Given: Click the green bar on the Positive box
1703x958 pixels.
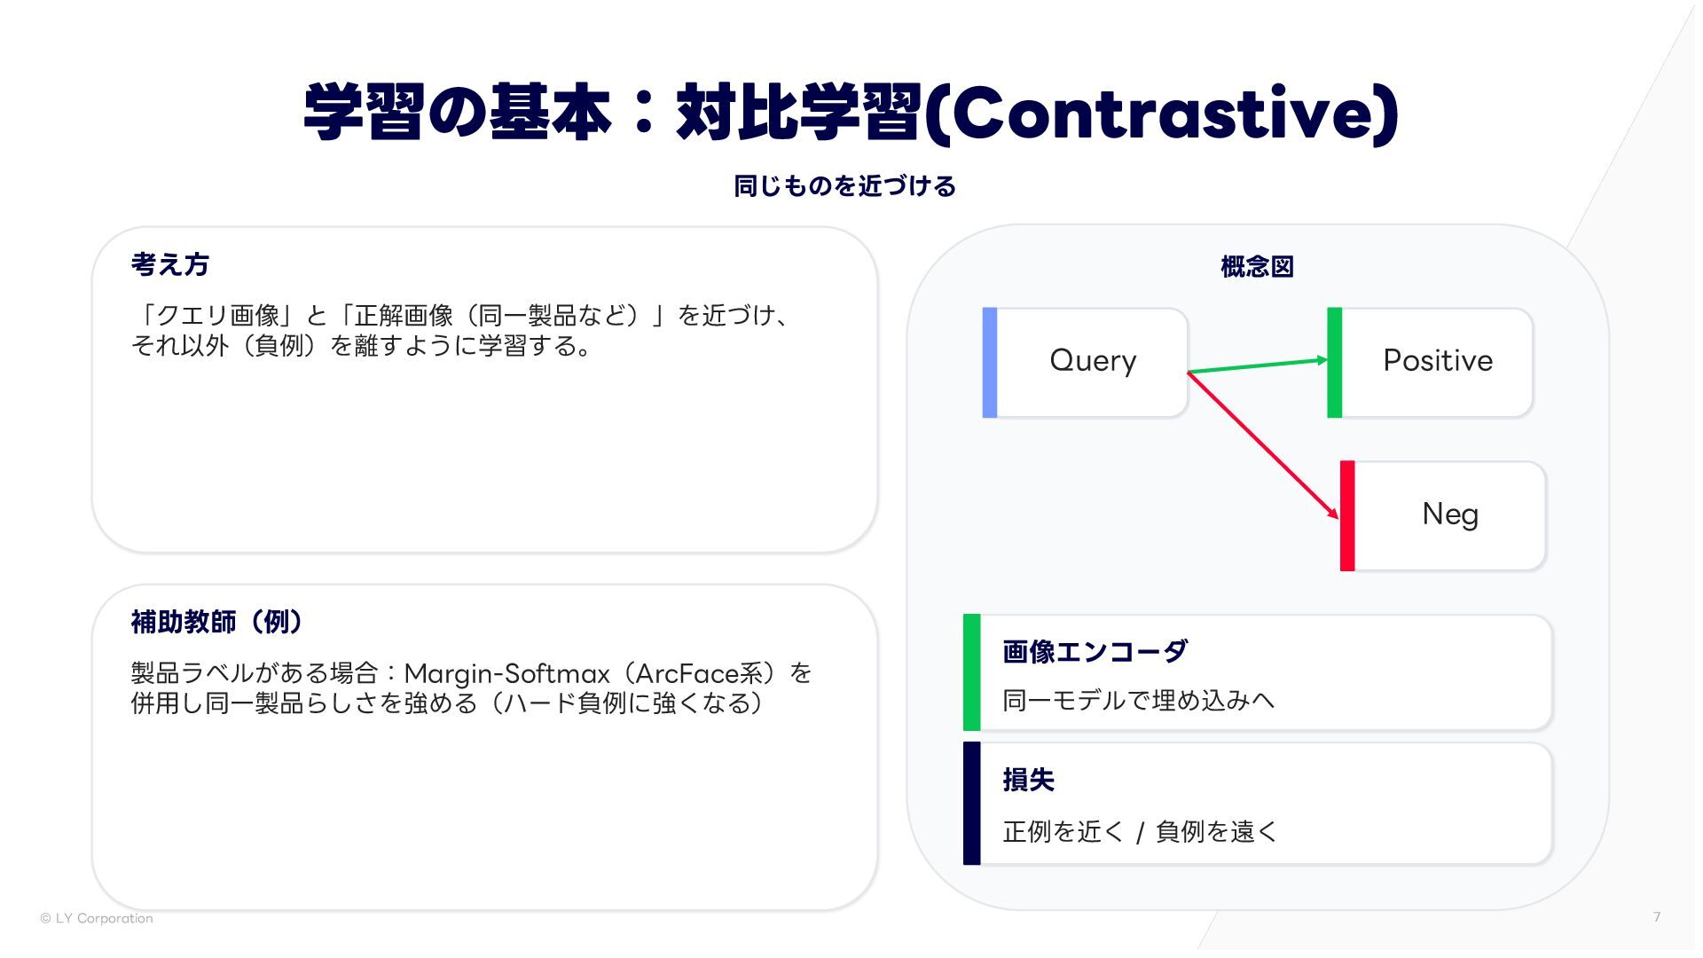Looking at the screenshot, I should pyautogui.click(x=1334, y=363).
